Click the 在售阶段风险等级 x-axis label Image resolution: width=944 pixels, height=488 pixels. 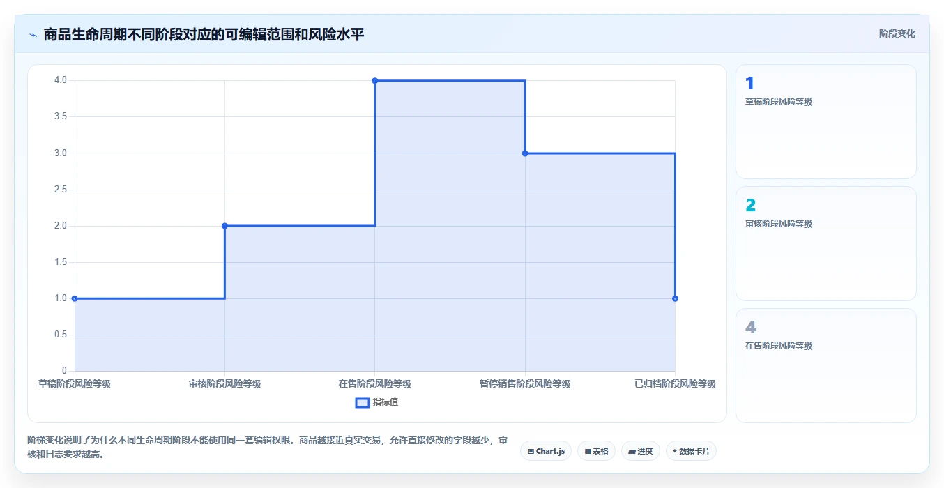click(375, 383)
